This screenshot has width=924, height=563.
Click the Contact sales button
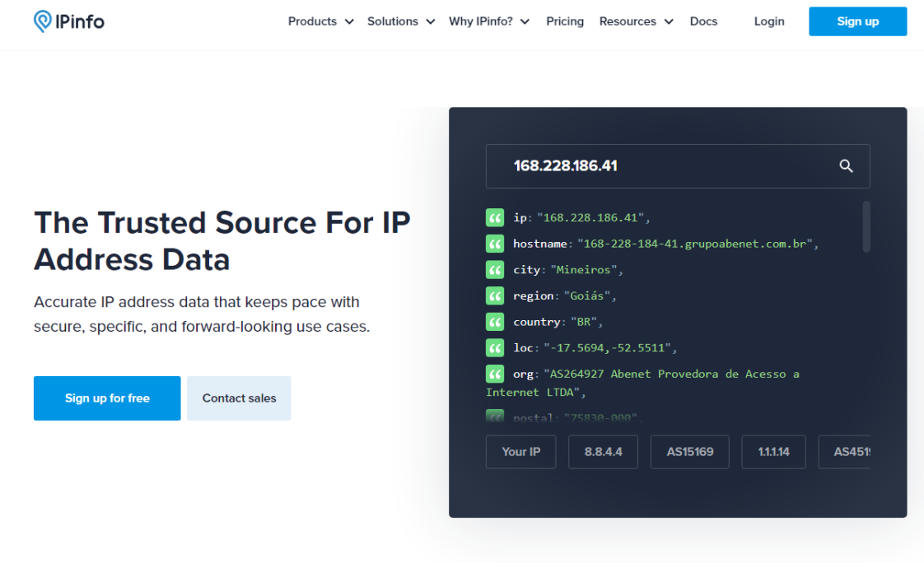239,398
